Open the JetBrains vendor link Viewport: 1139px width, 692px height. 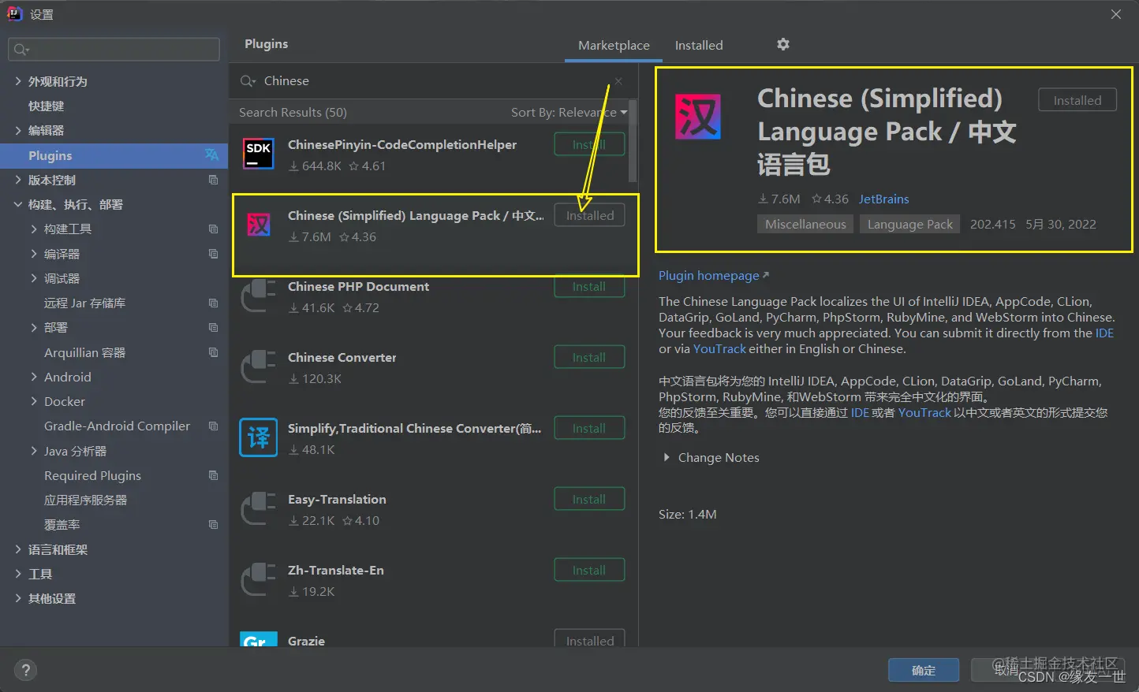pos(883,199)
